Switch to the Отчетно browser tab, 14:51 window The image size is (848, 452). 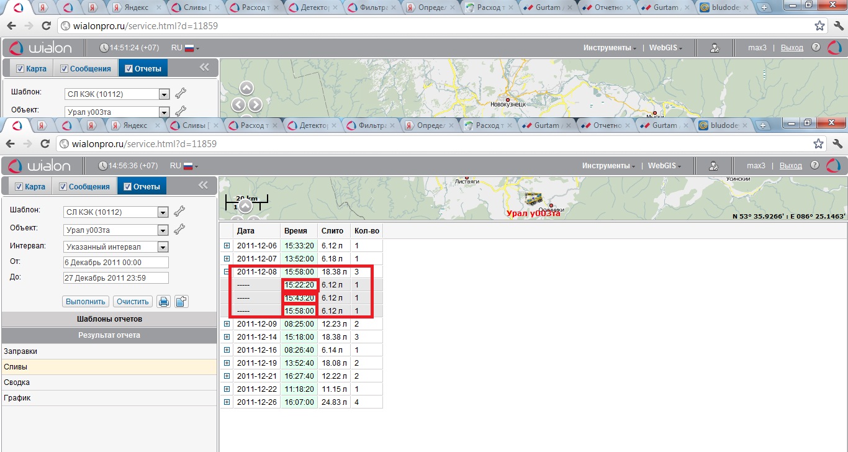pyautogui.click(x=607, y=8)
